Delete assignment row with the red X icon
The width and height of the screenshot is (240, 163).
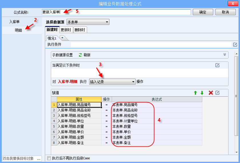(x=211, y=93)
